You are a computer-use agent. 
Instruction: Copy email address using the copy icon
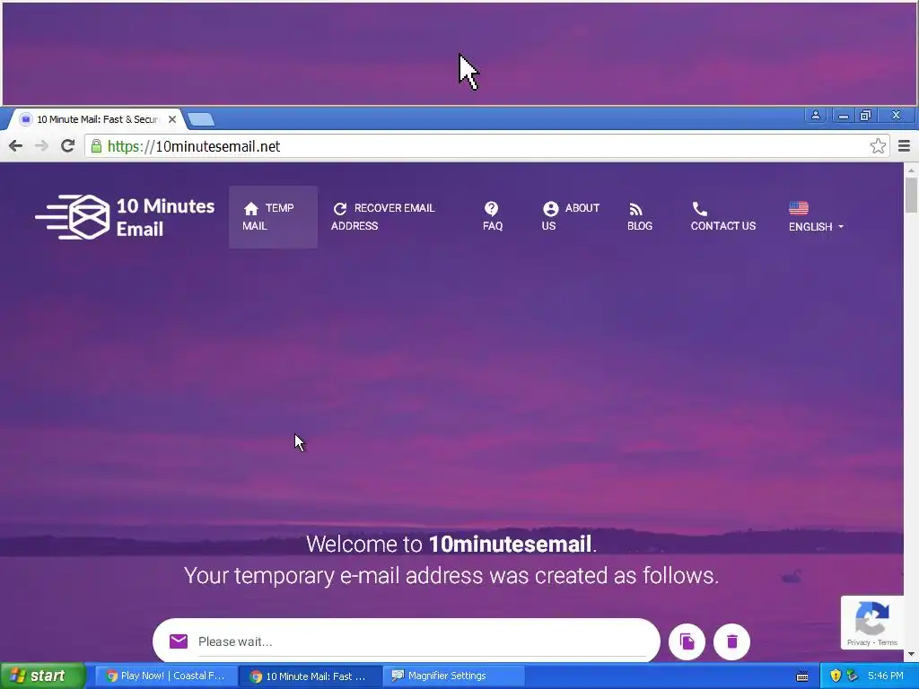click(x=687, y=641)
